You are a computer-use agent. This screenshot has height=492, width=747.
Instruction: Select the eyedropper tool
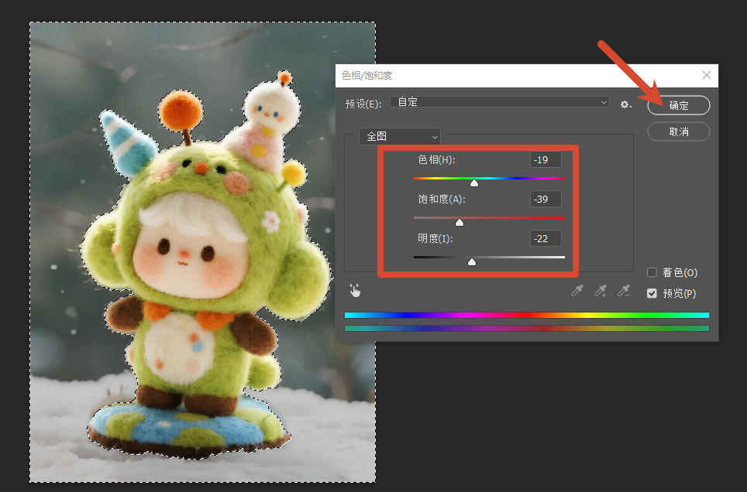pos(577,290)
